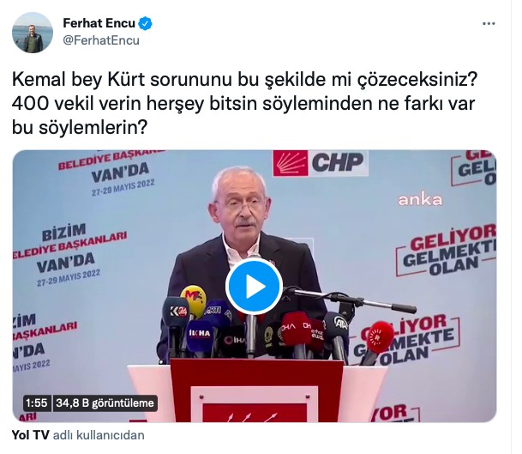Open Ferhat Encu's profile avatar
522x454 pixels.
(x=33, y=33)
